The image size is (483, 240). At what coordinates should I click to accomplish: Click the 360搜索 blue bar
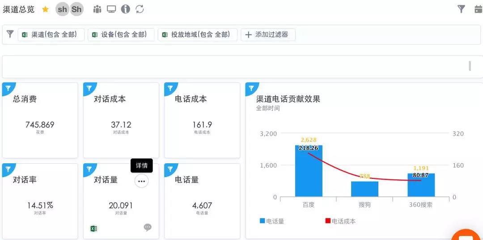click(x=421, y=185)
